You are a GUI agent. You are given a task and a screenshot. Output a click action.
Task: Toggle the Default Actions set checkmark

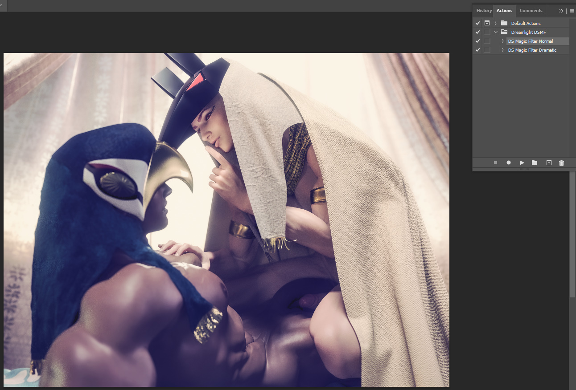(x=477, y=23)
